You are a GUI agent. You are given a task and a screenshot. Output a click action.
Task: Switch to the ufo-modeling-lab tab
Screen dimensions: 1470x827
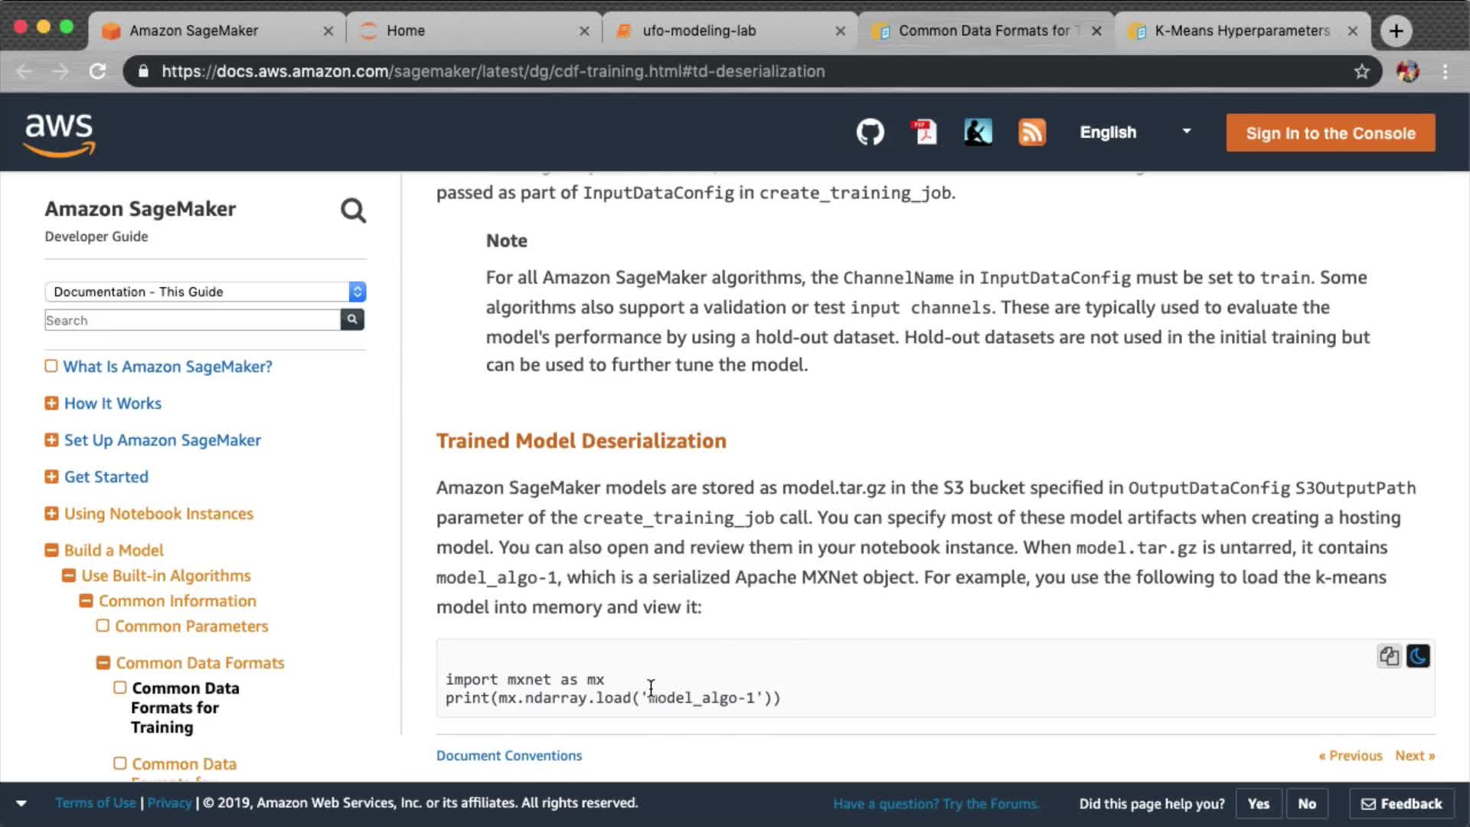(x=699, y=31)
